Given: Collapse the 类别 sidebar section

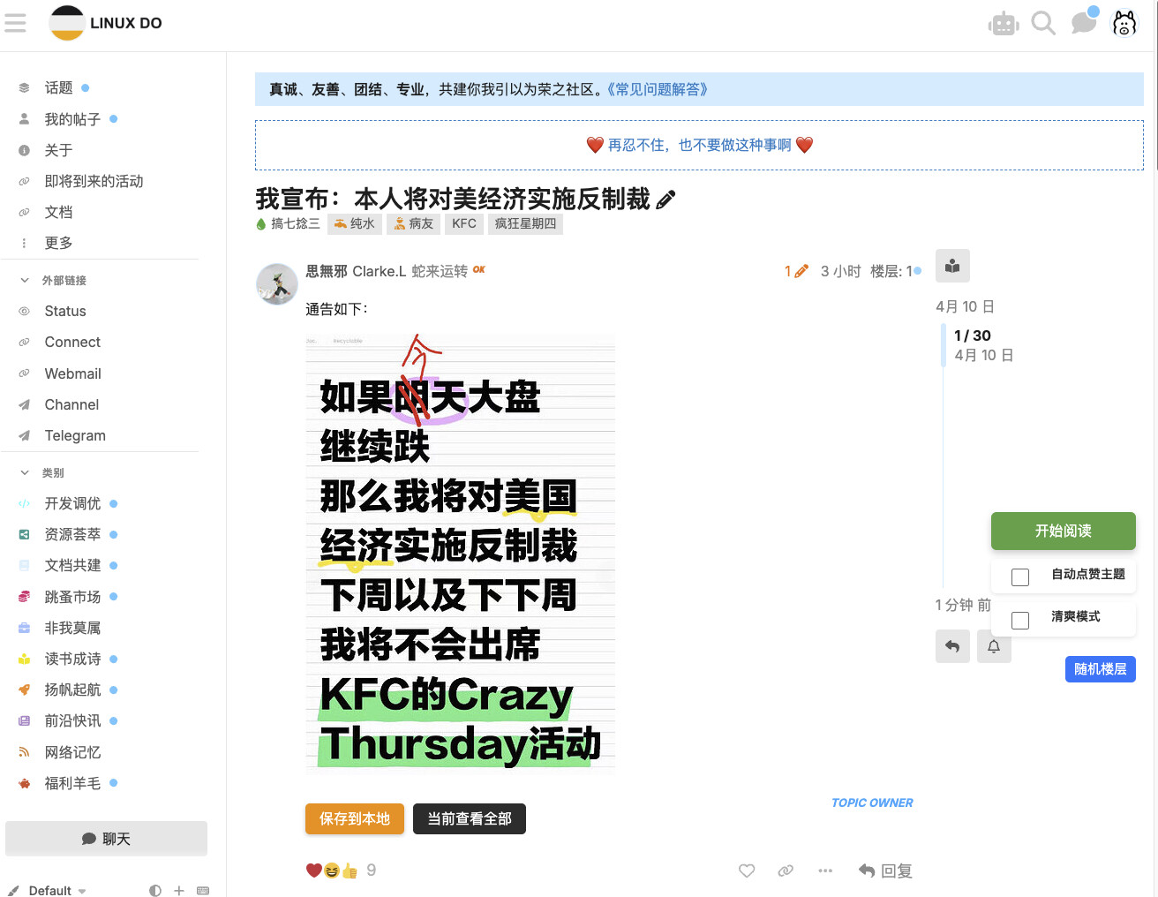Looking at the screenshot, I should pyautogui.click(x=25, y=472).
